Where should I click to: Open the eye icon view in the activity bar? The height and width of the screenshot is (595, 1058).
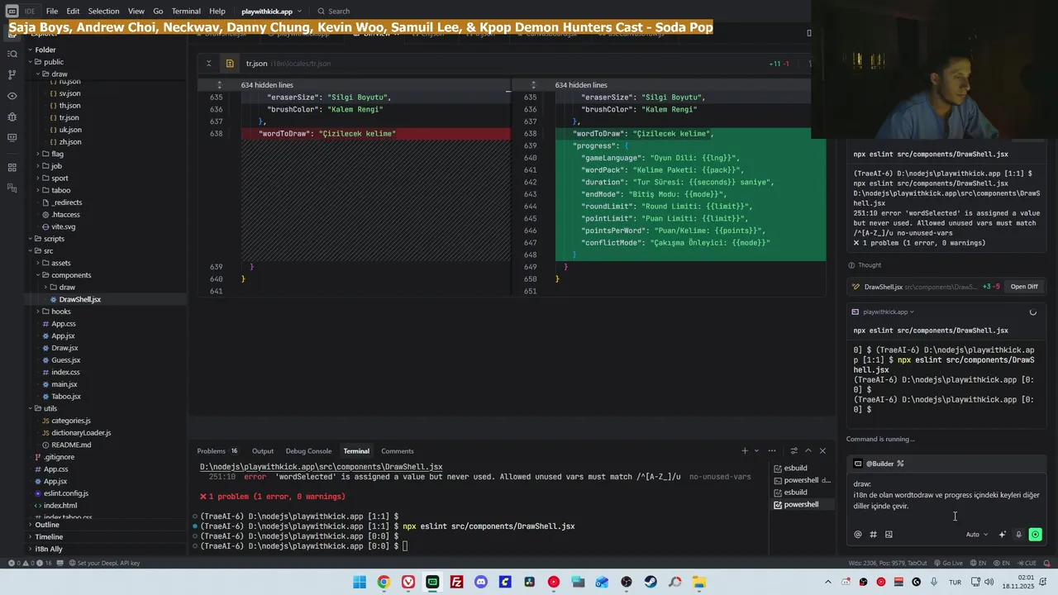[x=12, y=96]
